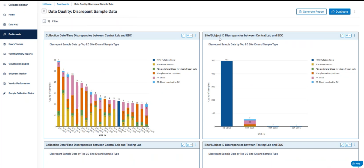
Task: Click the Vendor Performance sidebar icon
Action: (4, 84)
